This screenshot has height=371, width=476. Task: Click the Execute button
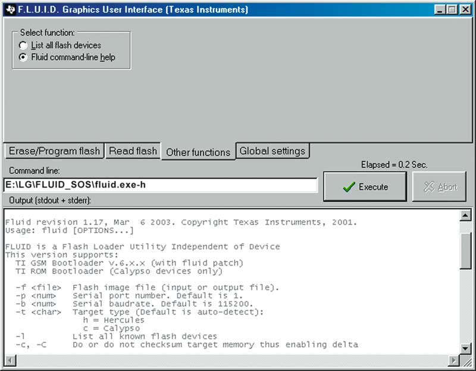pyautogui.click(x=365, y=186)
